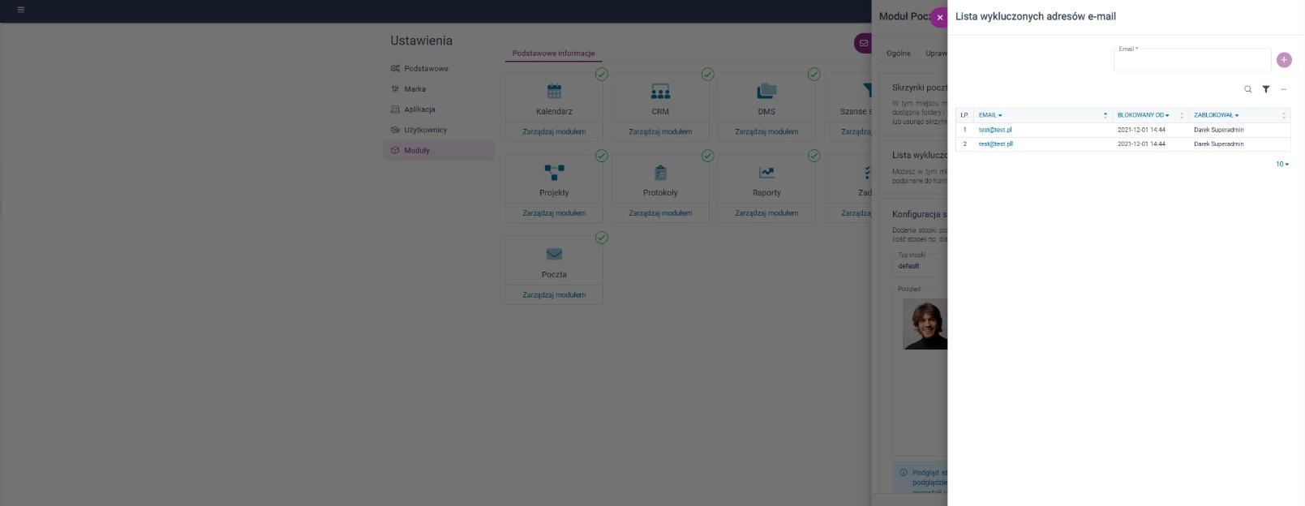Toggle the green checkmark on Kalendarz module
Viewport: 1305px width, 506px height.
(x=601, y=74)
